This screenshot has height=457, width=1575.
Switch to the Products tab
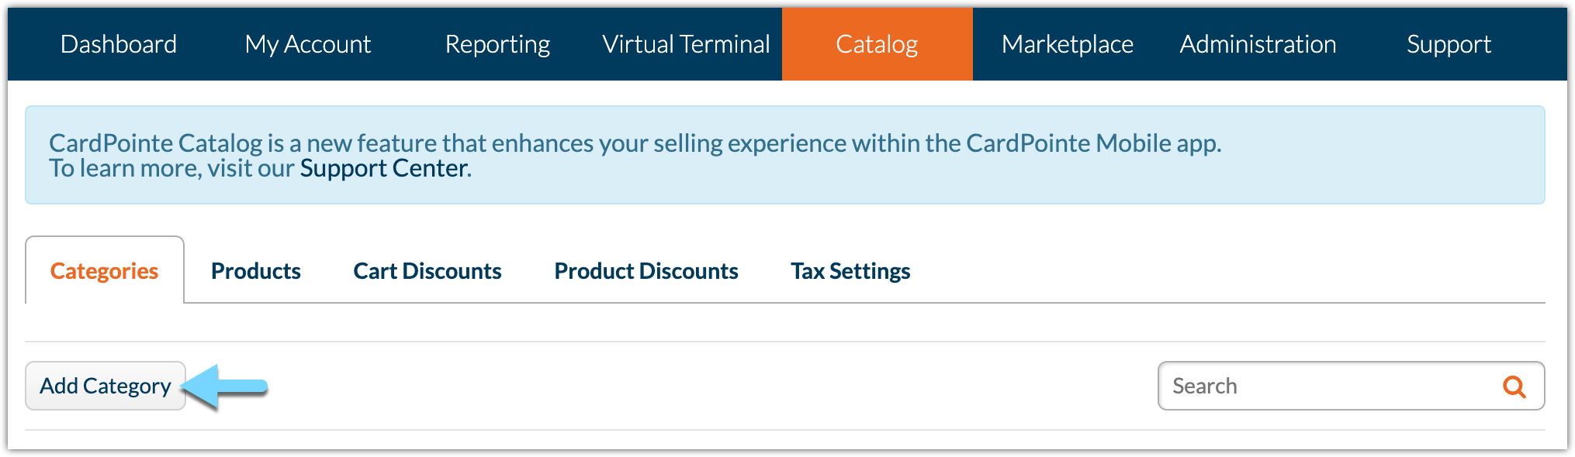(x=256, y=271)
